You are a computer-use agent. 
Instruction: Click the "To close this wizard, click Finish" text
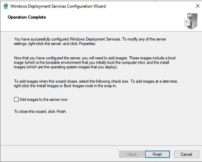point(41,112)
